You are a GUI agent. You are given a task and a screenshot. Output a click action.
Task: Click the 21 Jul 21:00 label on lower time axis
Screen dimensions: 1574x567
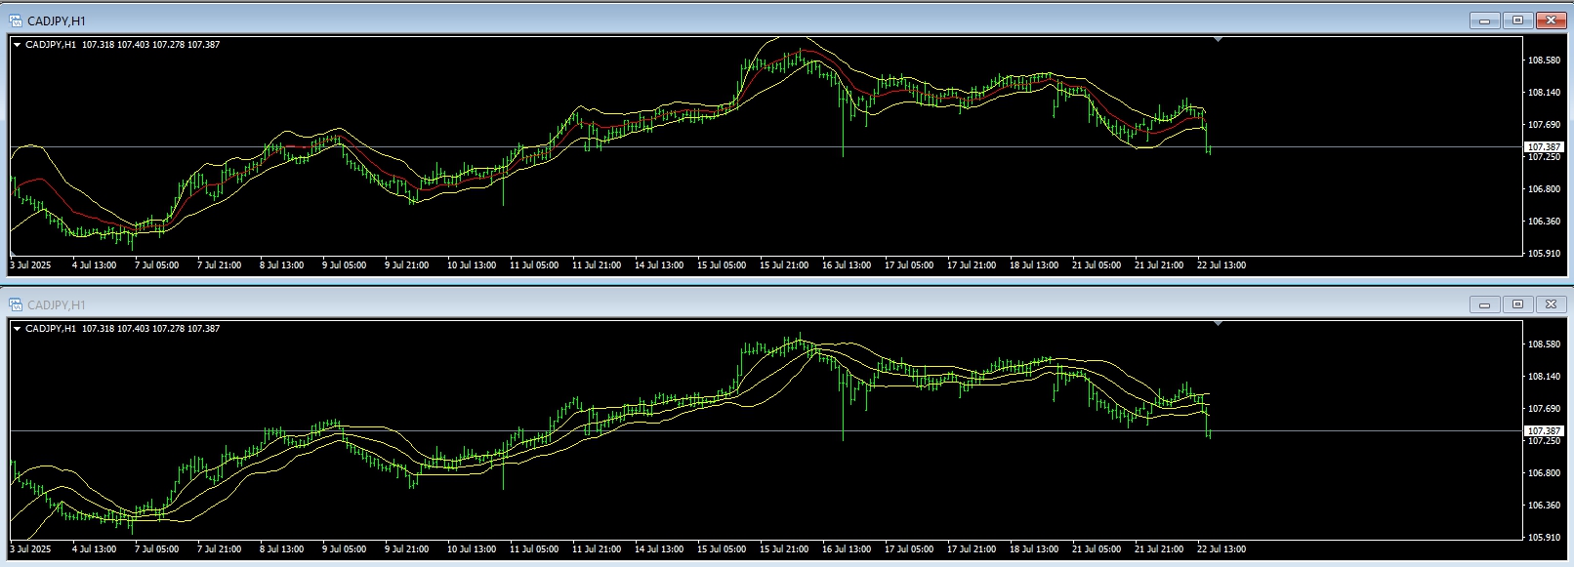click(1159, 549)
